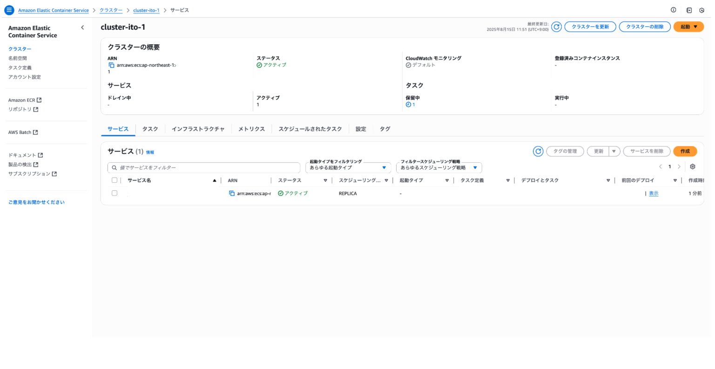Viewport: 715px width, 369px height.
Task: Open table preferences with the gear icon
Action: (x=693, y=166)
